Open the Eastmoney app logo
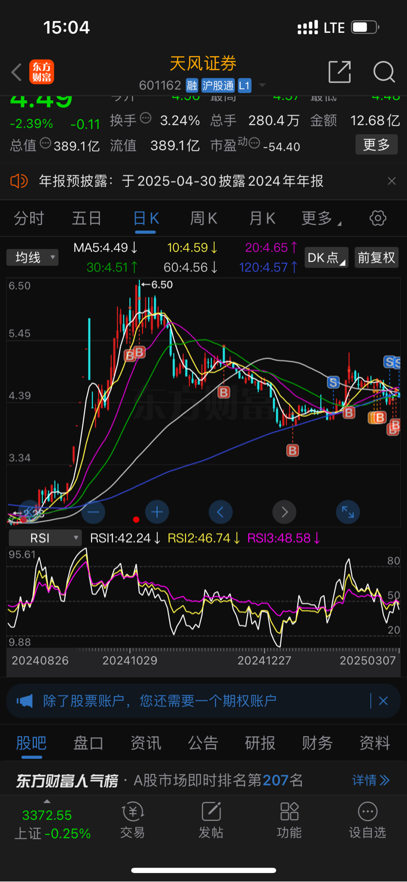Viewport: 407px width, 882px height. (x=41, y=72)
